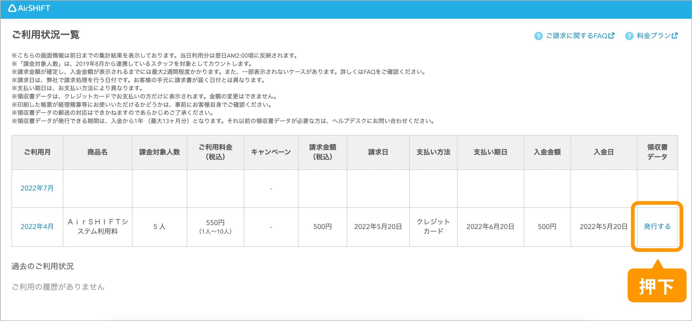The height and width of the screenshot is (321, 692).
Task: Select the 支払い方法 column header
Action: pyautogui.click(x=433, y=152)
